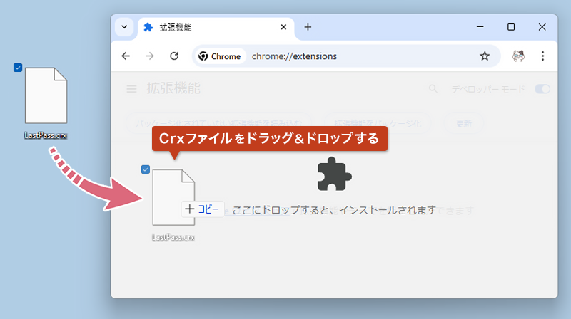Reload the extensions page

pos(174,56)
